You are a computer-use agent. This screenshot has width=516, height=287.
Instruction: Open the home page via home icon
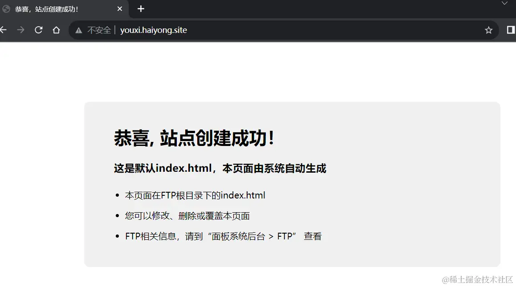point(56,30)
